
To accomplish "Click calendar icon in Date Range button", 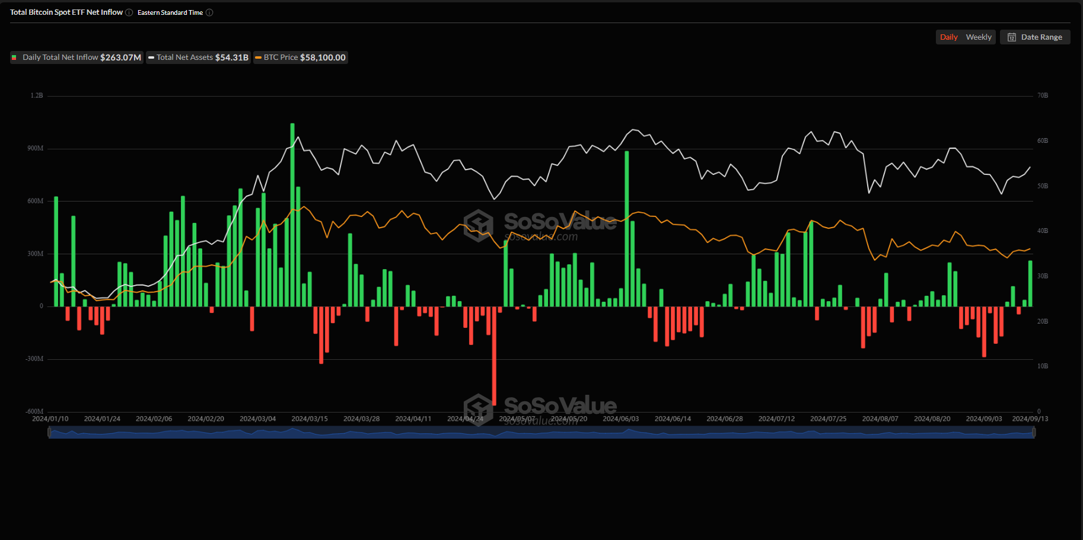I will [1012, 37].
